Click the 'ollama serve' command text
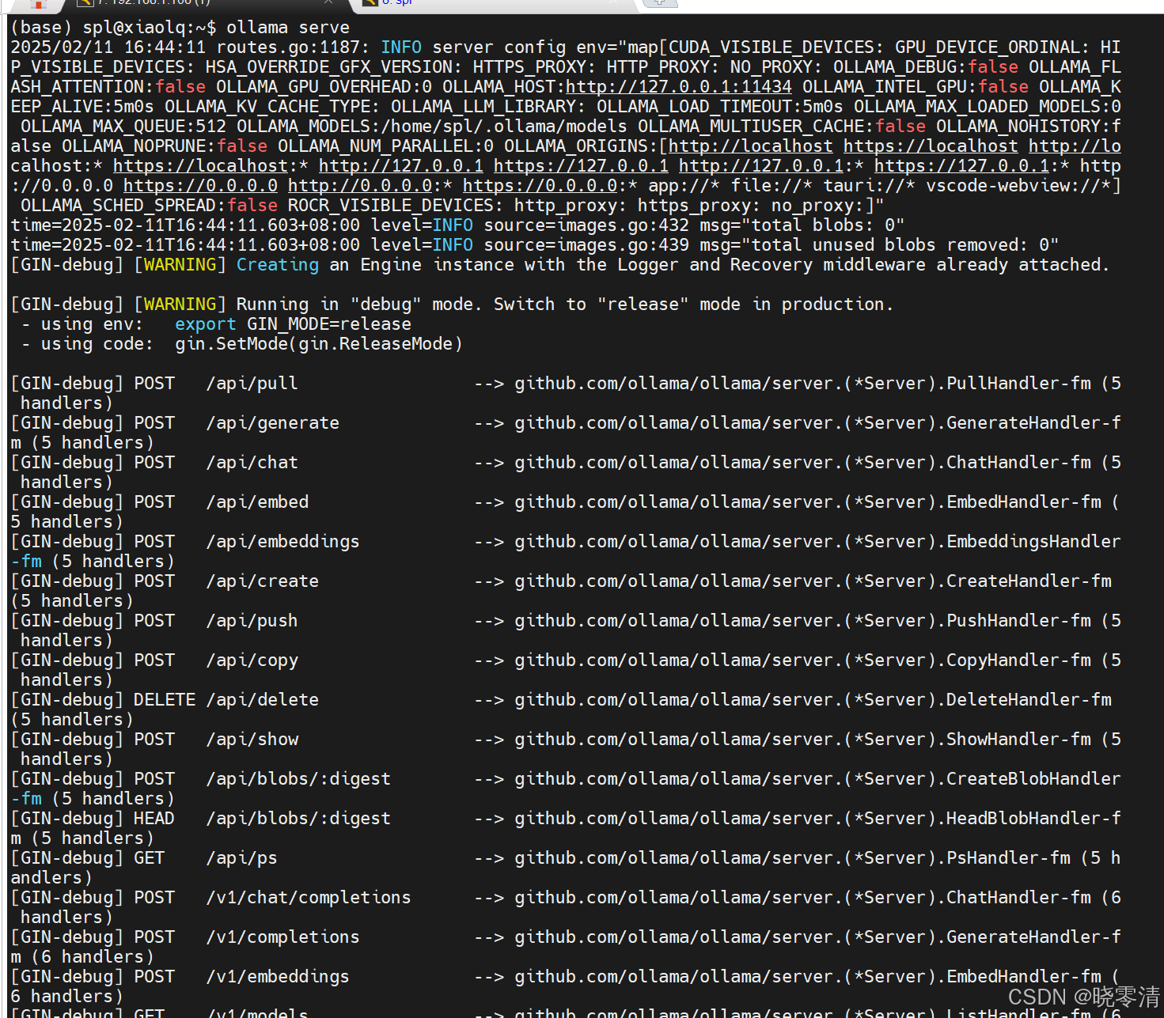This screenshot has width=1164, height=1018. [288, 28]
